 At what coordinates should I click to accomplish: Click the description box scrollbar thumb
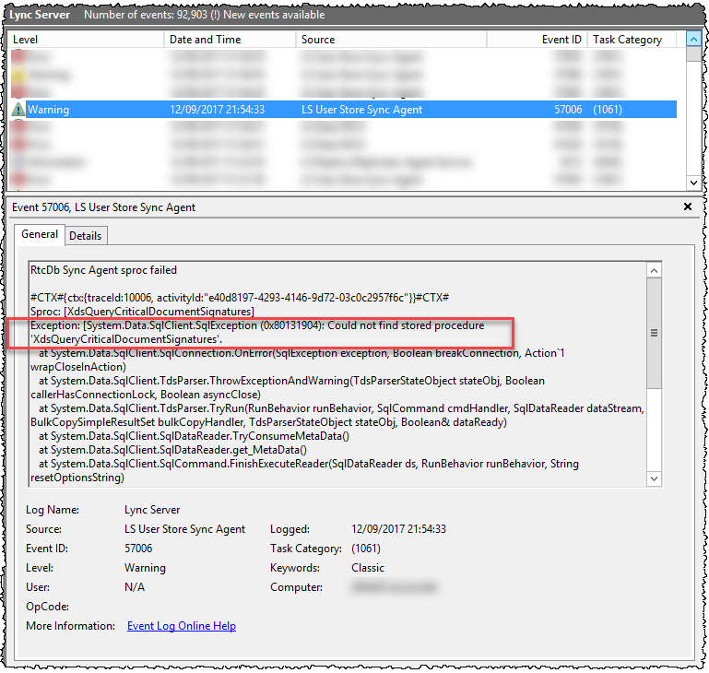(654, 333)
